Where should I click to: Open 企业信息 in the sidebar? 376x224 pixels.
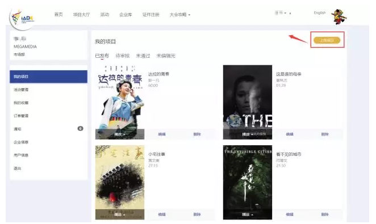[x=48, y=142]
